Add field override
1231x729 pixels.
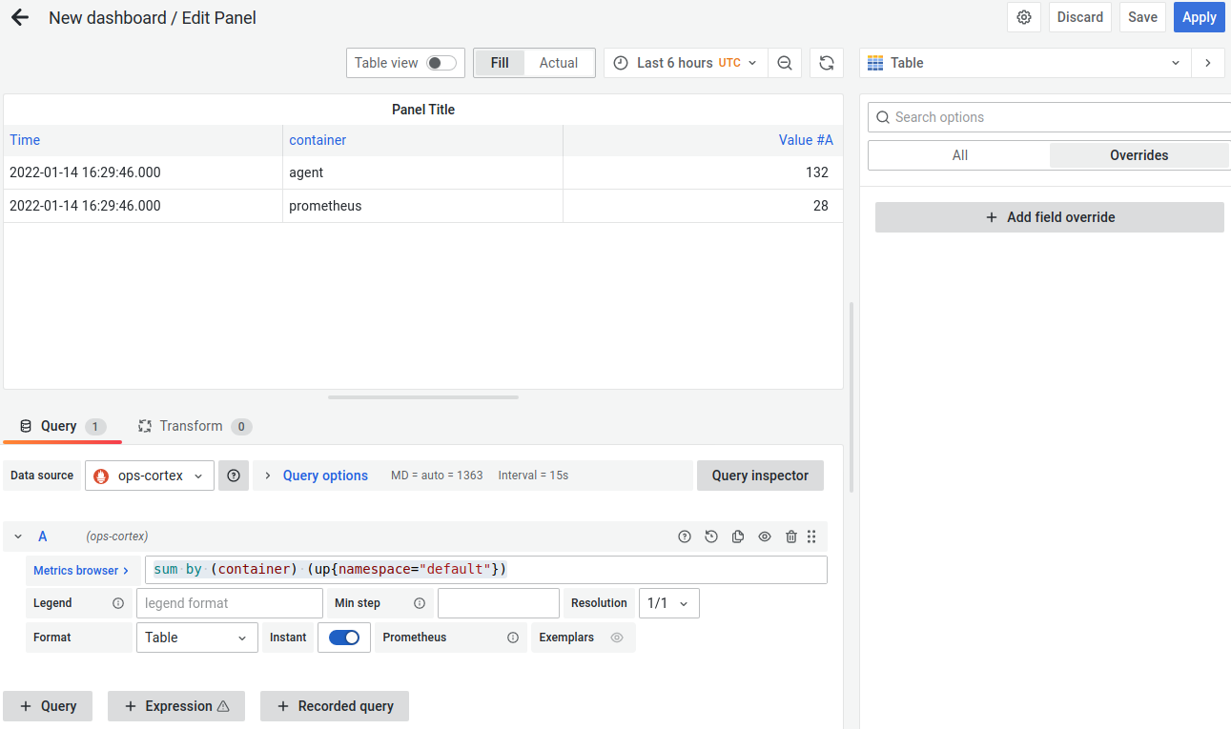point(1050,217)
